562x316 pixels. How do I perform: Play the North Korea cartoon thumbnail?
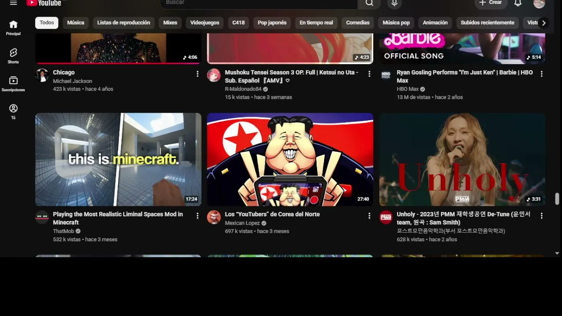tap(290, 159)
